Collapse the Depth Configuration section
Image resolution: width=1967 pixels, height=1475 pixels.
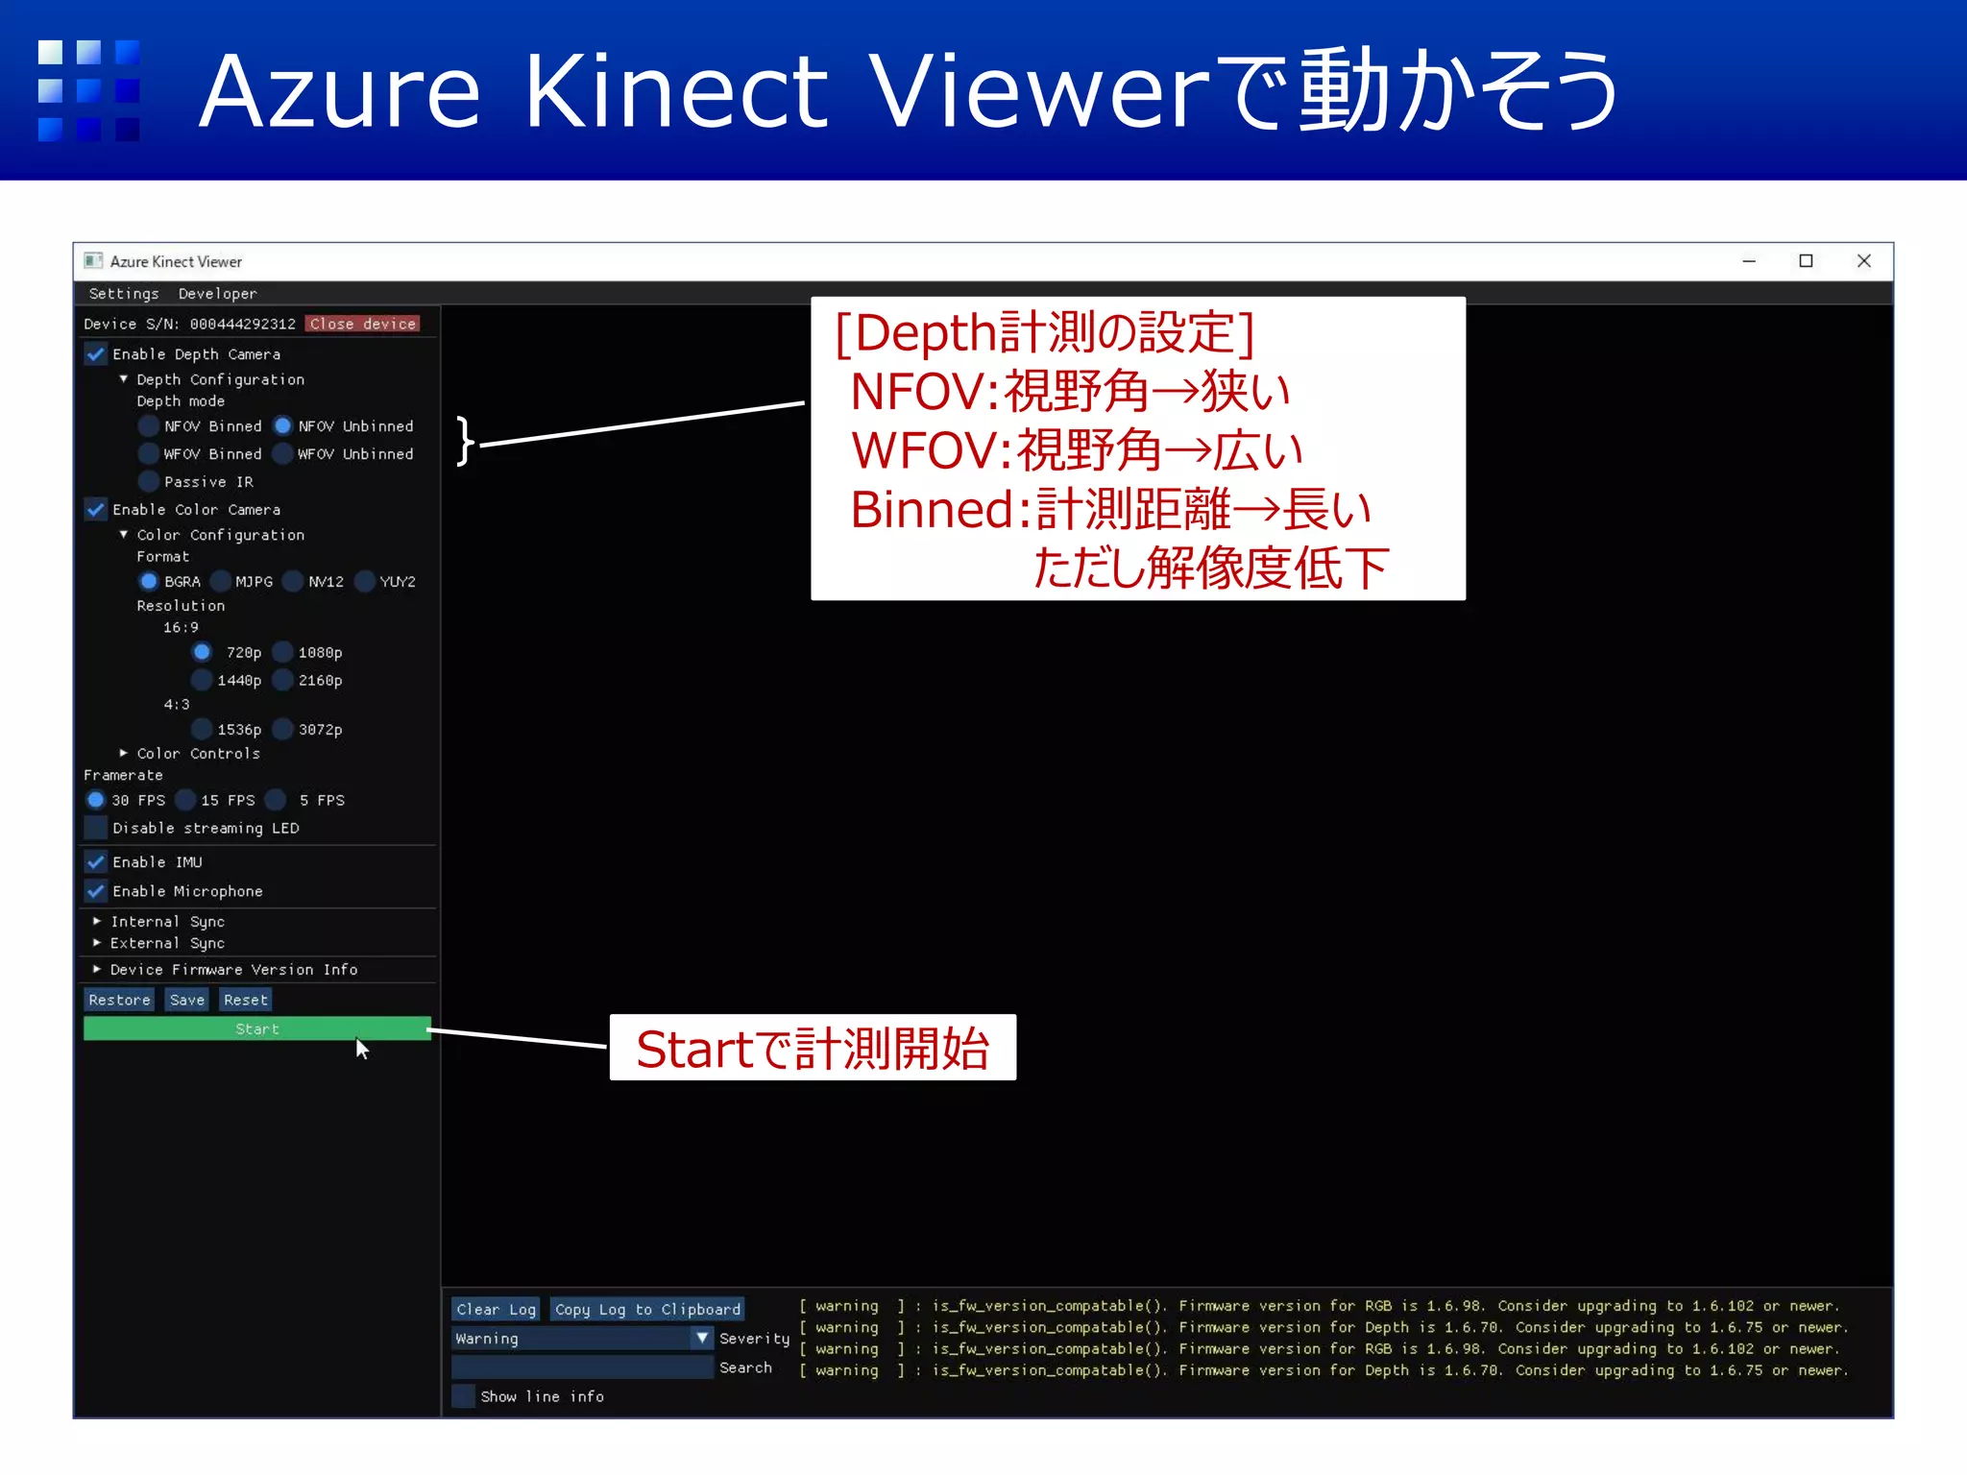[x=124, y=379]
